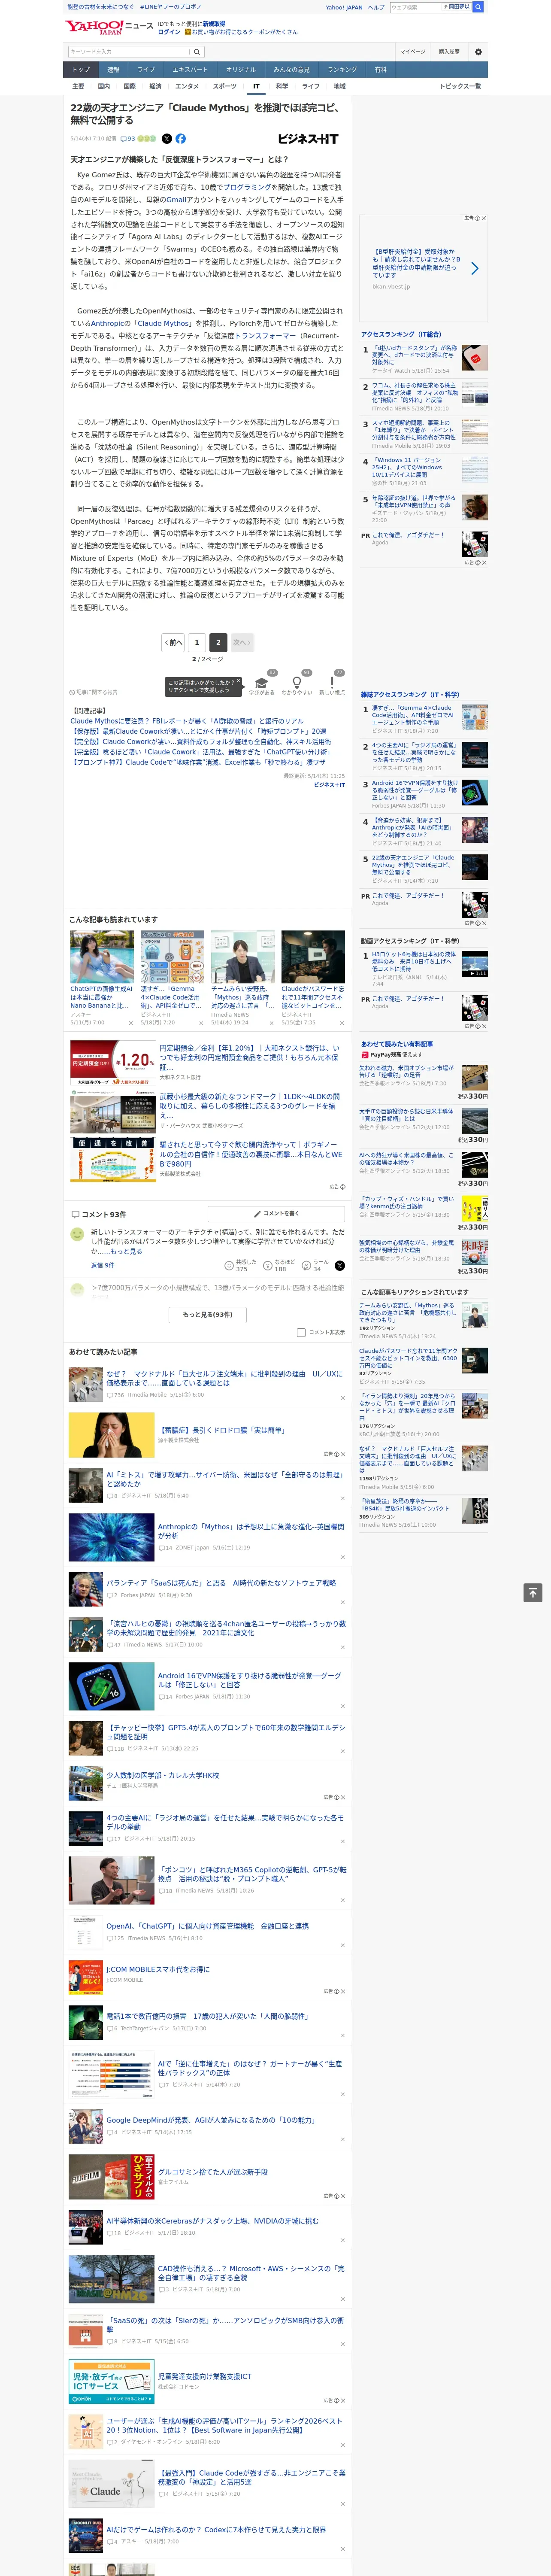Open the 購入履歴 link
551x2576 pixels.
[x=449, y=51]
